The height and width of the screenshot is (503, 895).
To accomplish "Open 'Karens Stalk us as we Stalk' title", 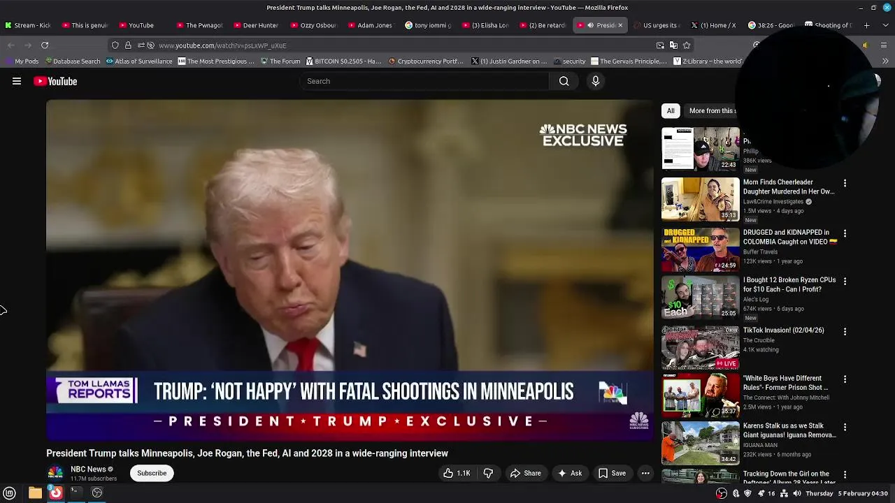I will click(x=789, y=430).
